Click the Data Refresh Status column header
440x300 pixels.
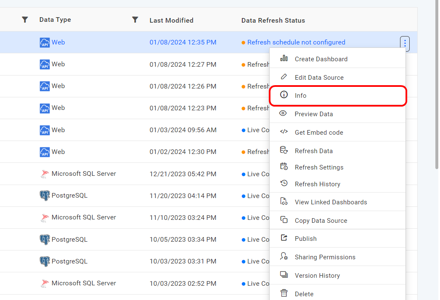[273, 20]
